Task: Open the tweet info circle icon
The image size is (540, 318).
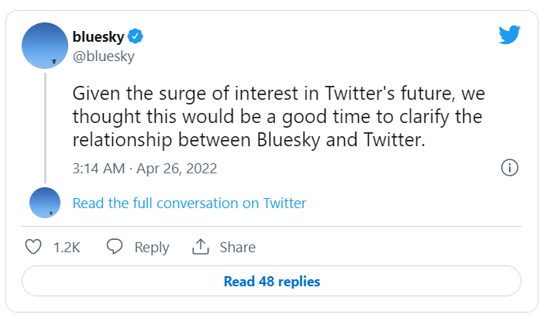Action: click(x=509, y=168)
